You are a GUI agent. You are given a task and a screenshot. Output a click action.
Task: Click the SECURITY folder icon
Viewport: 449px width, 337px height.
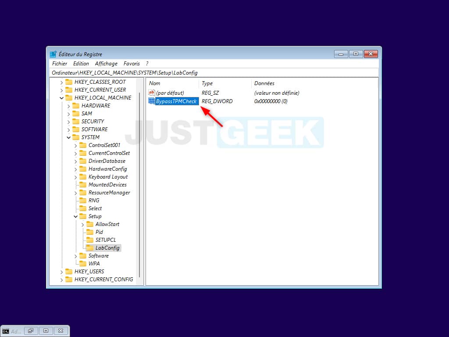(x=76, y=121)
